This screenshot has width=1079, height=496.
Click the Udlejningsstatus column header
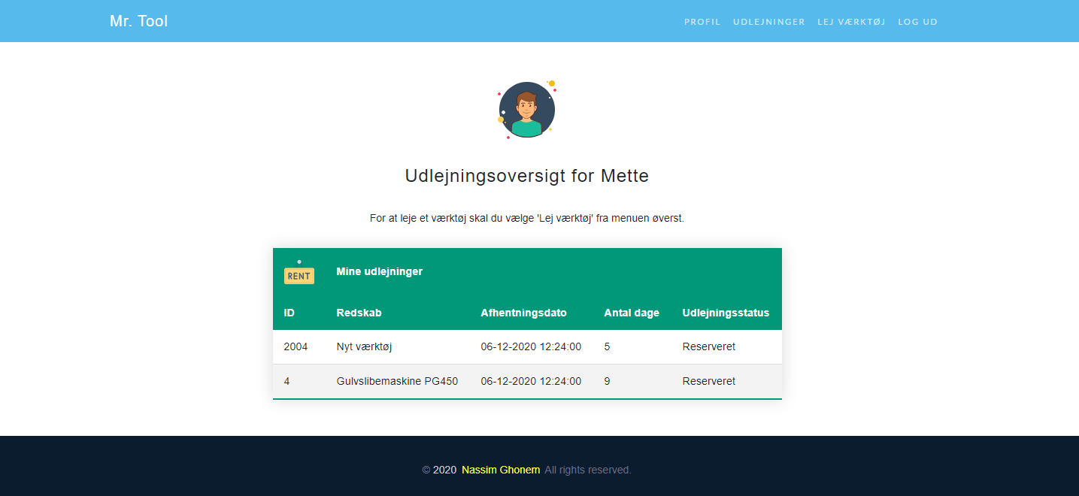[726, 313]
